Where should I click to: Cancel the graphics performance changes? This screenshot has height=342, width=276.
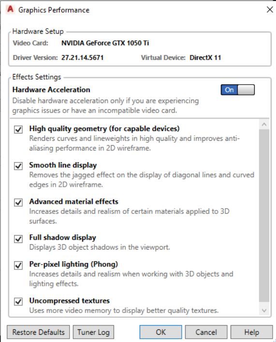[x=206, y=332]
